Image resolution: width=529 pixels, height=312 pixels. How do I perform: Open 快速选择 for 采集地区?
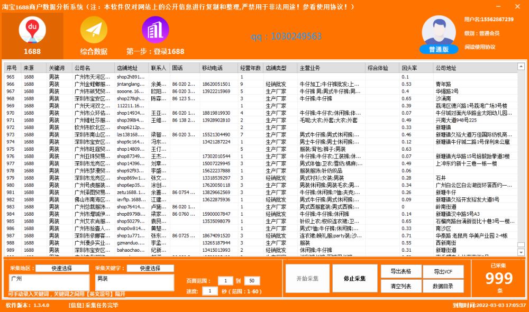(x=62, y=268)
